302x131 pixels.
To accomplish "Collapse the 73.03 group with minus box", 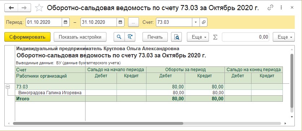I will [8, 87].
